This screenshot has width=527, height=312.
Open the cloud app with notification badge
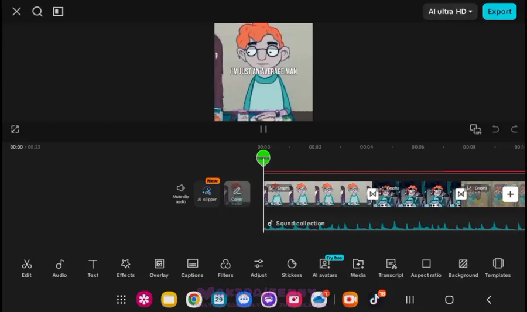click(x=319, y=299)
